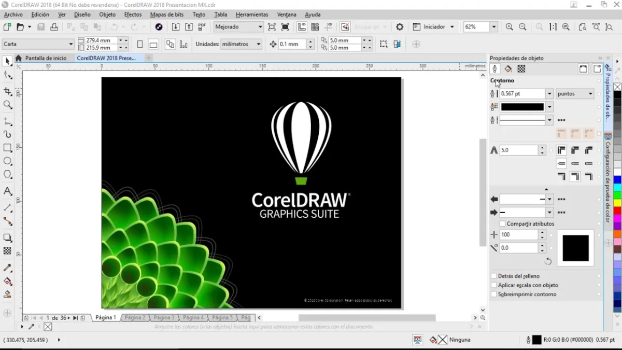
Task: Pick the white swatch in color palette
Action: tap(617, 172)
